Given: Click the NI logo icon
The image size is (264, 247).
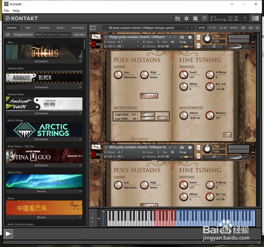Looking at the screenshot, I should point(255,18).
